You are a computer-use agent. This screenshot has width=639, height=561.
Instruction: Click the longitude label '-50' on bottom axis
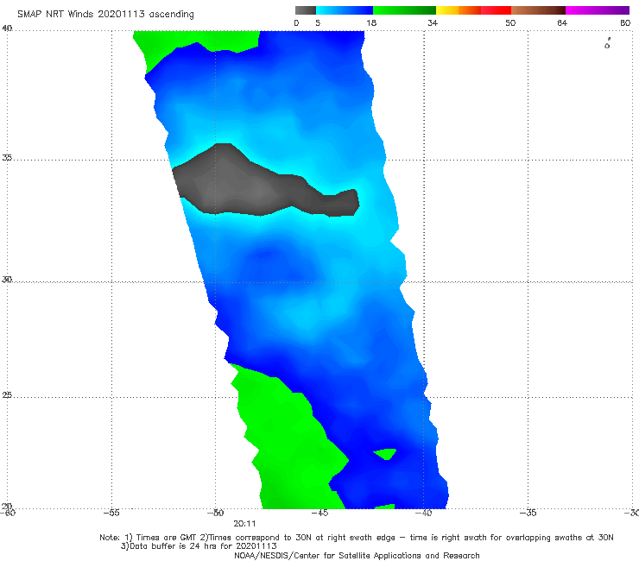tap(216, 513)
